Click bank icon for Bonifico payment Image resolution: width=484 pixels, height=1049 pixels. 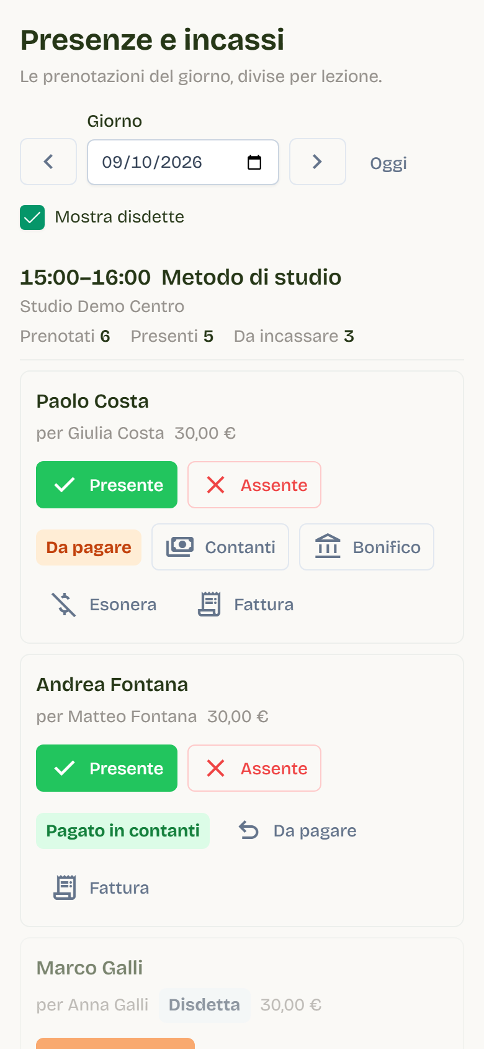[x=328, y=547]
